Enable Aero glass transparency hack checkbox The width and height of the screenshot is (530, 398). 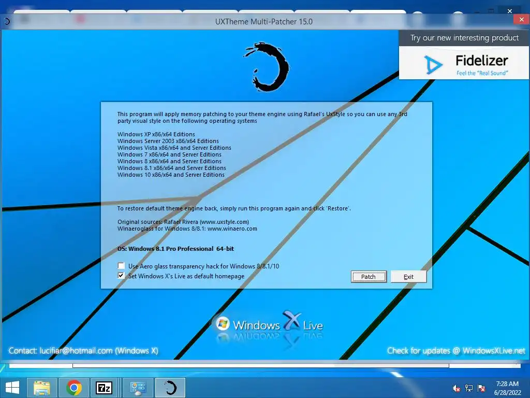coord(121,266)
